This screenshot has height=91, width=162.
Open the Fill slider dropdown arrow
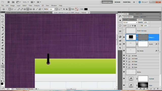(x=149, y=26)
